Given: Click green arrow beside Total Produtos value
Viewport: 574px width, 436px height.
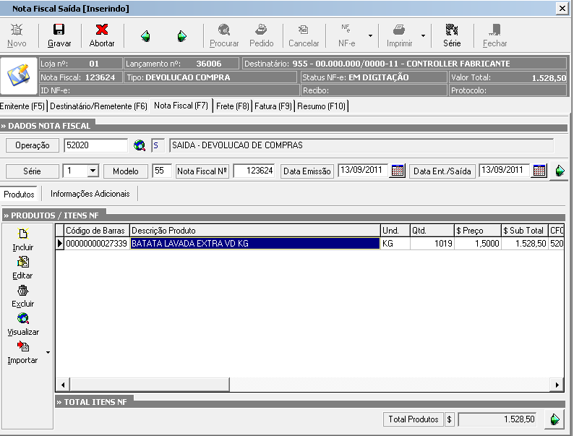Looking at the screenshot, I should tap(554, 419).
